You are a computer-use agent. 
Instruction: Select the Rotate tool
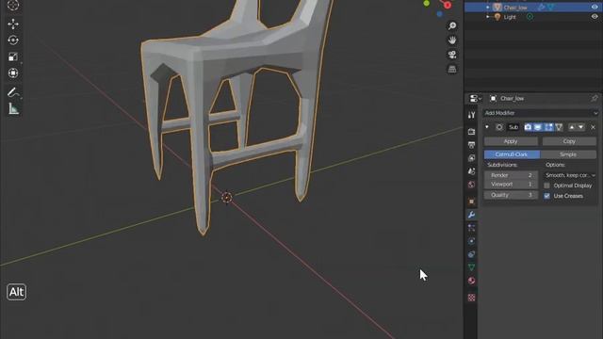tap(13, 40)
